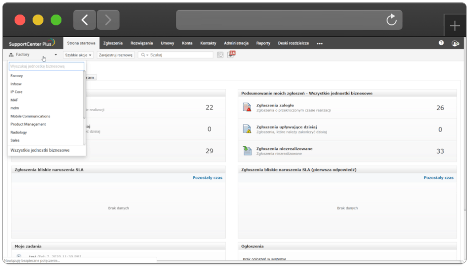This screenshot has height=266, width=469.
Task: Click Pozostały czas in pierwsza odpowiedź panel
Action: coord(438,178)
